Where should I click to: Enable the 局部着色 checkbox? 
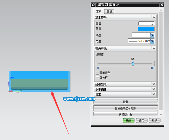click(97, 73)
